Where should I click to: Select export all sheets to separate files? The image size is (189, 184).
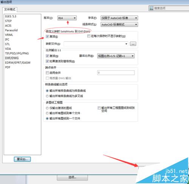[47, 113]
